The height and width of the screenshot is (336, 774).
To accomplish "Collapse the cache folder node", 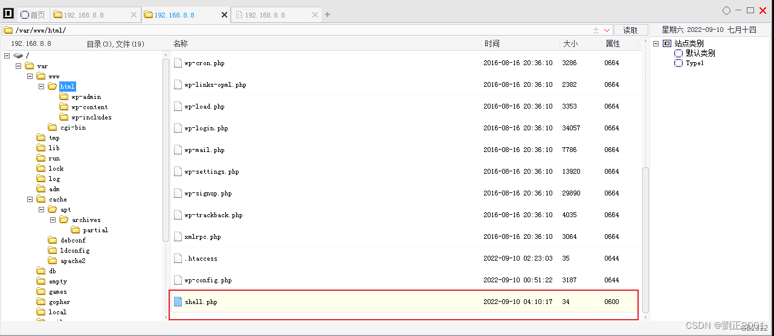I will point(30,199).
